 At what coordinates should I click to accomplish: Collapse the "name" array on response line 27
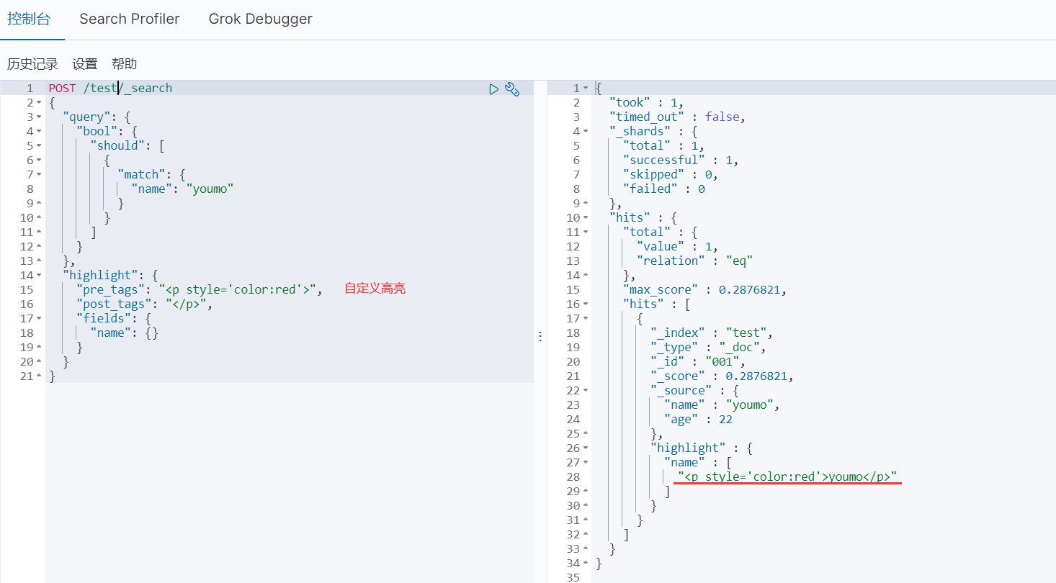point(586,463)
